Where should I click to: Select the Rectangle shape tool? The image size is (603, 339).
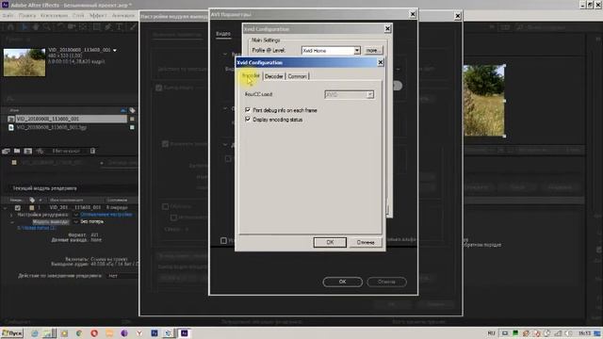(x=96, y=27)
